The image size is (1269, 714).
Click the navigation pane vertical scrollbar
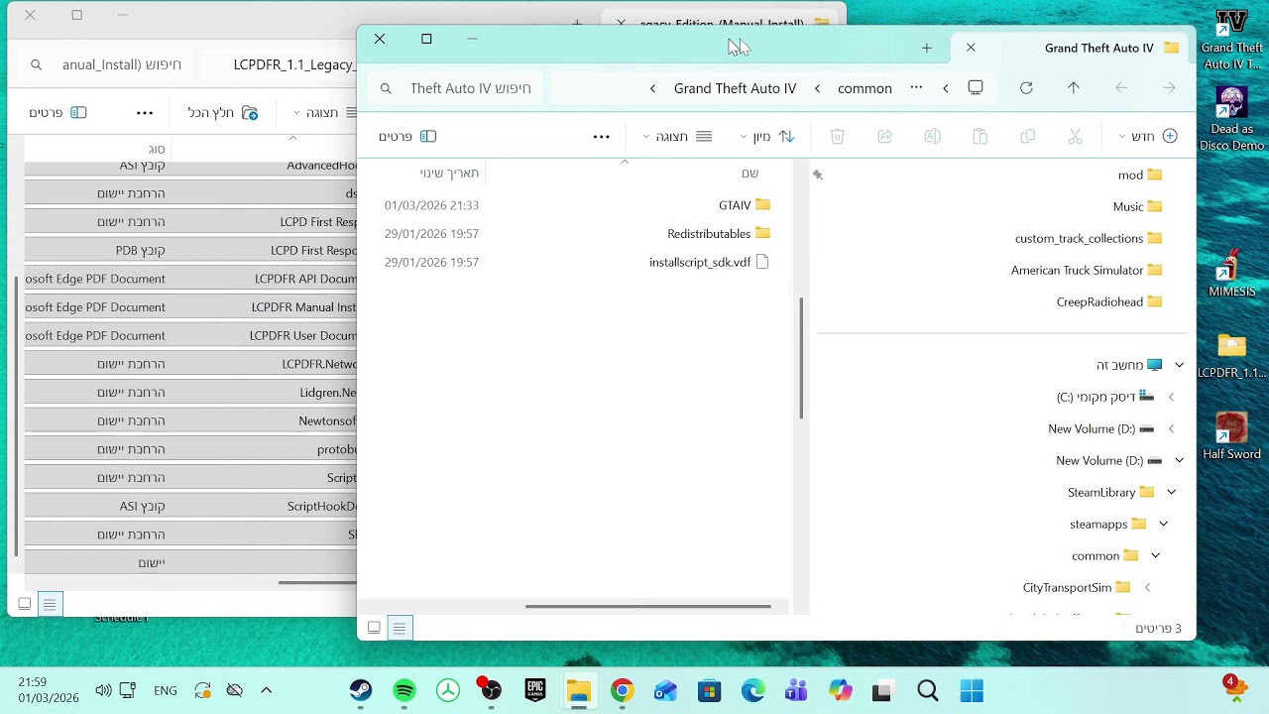[x=801, y=358]
